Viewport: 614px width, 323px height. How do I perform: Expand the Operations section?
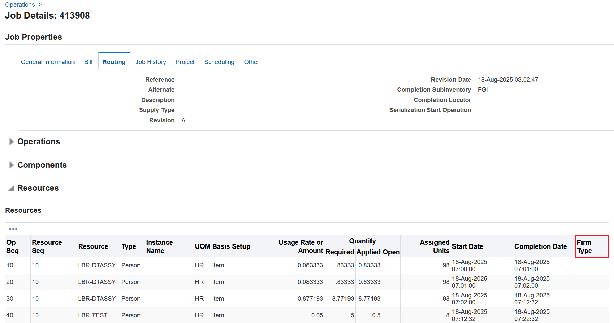(x=11, y=142)
